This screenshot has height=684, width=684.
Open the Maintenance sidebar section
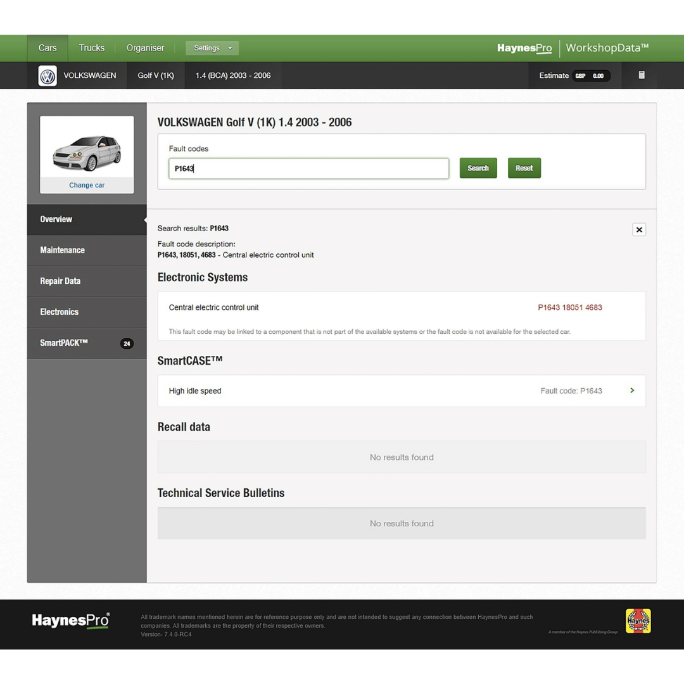tap(87, 250)
